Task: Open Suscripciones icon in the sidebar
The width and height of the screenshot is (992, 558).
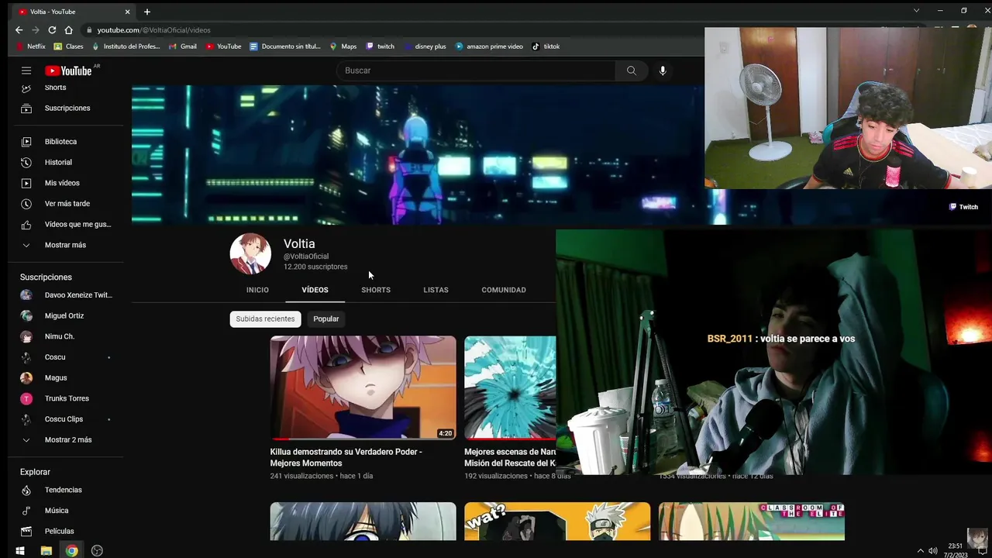Action: pyautogui.click(x=26, y=108)
